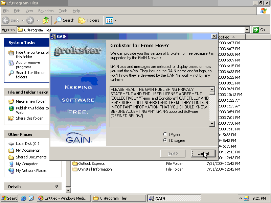The width and height of the screenshot is (271, 203).
Task: Show hidden system tray icons
Action: pos(241,198)
